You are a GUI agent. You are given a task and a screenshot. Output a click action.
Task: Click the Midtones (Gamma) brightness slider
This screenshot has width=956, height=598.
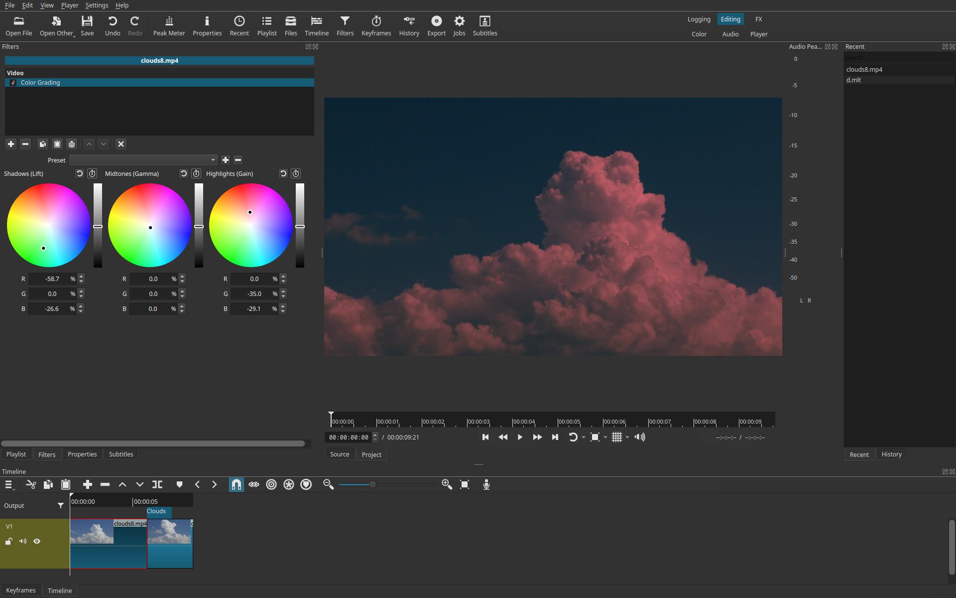click(199, 226)
